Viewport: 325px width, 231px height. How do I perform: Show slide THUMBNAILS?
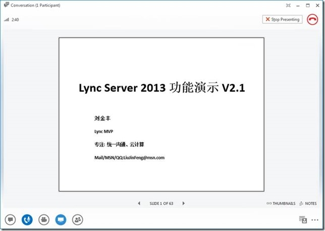pyautogui.click(x=281, y=203)
